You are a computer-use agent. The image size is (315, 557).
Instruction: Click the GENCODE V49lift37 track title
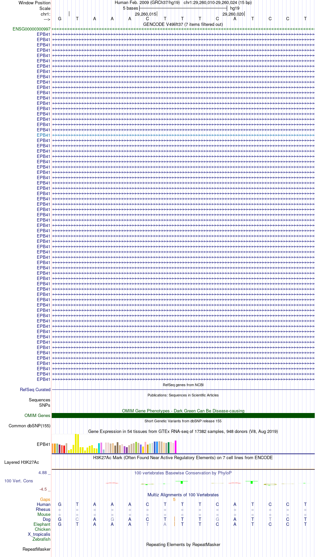click(x=183, y=25)
